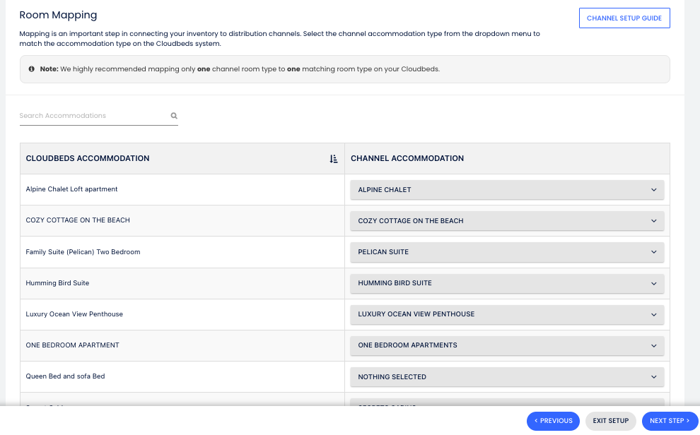The image size is (700, 435).
Task: Proceed with the Next Step button
Action: point(669,421)
